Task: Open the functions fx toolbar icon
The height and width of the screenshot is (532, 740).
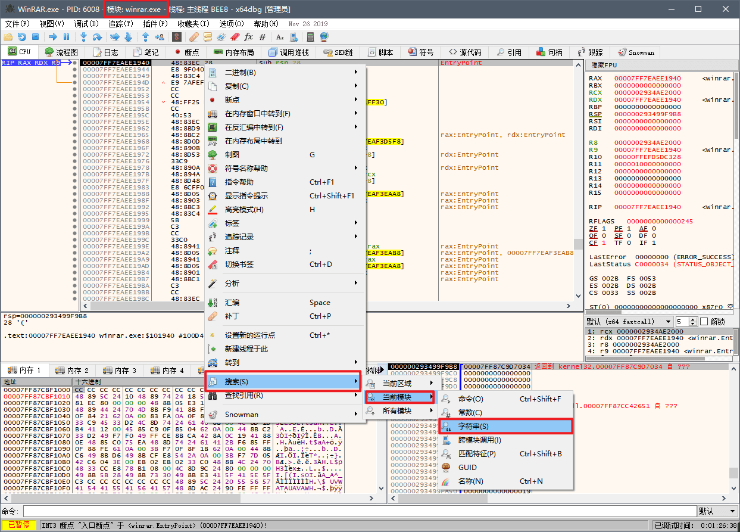Action: point(248,36)
